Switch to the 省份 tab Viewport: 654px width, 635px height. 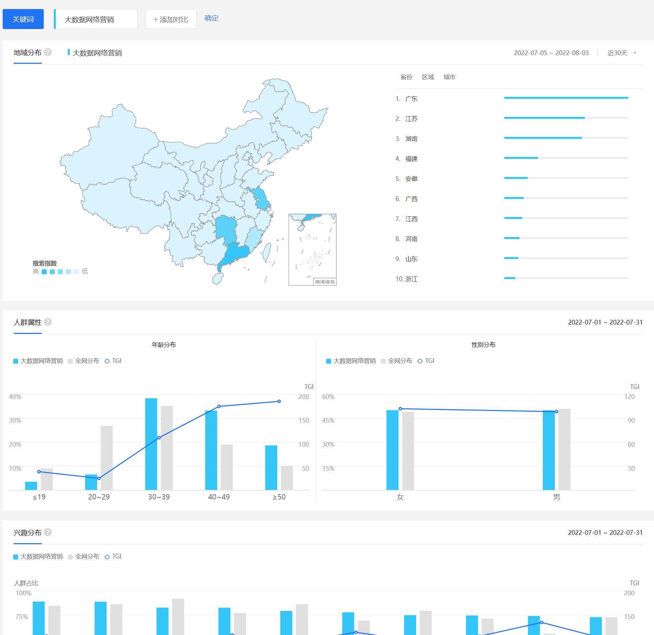(406, 77)
